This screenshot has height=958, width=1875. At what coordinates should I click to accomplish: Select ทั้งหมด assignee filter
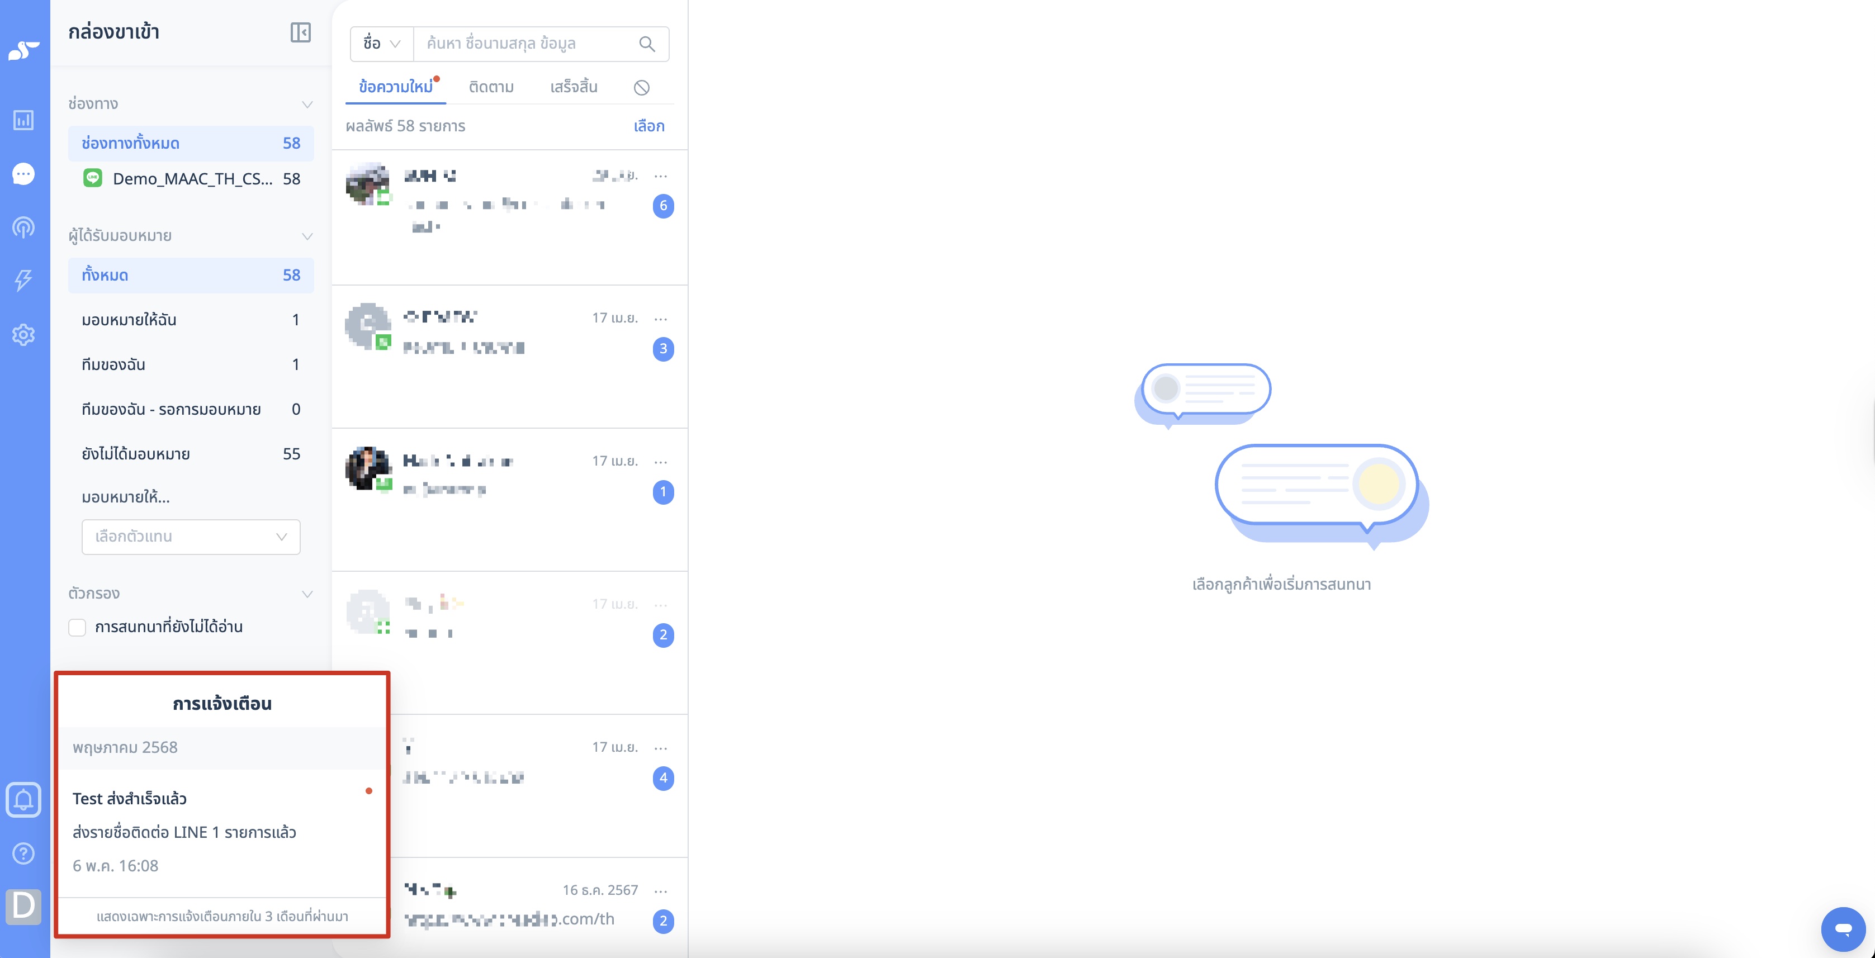coord(191,275)
